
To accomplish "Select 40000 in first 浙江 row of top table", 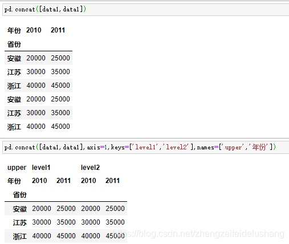I will [36, 86].
